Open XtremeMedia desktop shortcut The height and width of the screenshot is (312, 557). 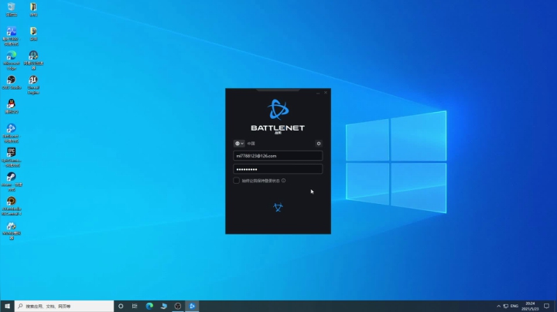tap(12, 206)
